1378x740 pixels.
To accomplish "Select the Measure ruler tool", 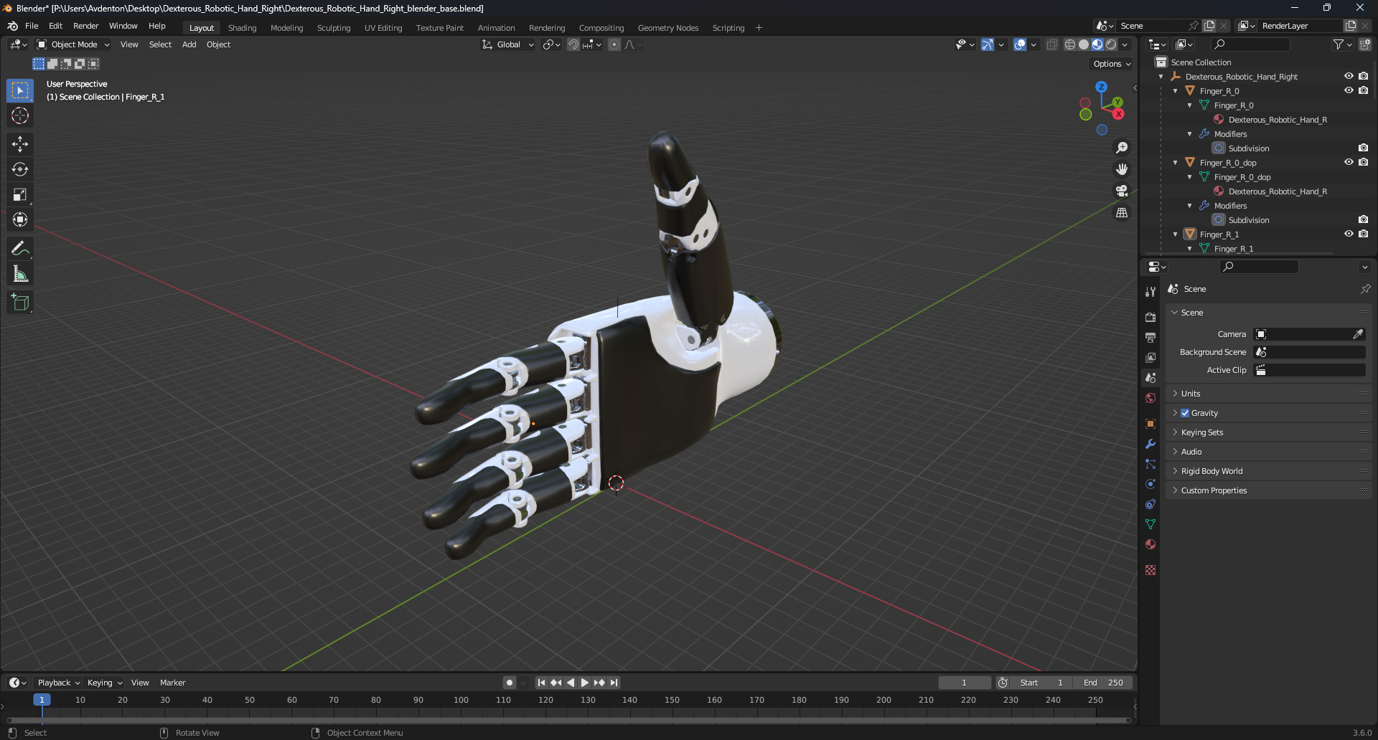I will coord(20,273).
